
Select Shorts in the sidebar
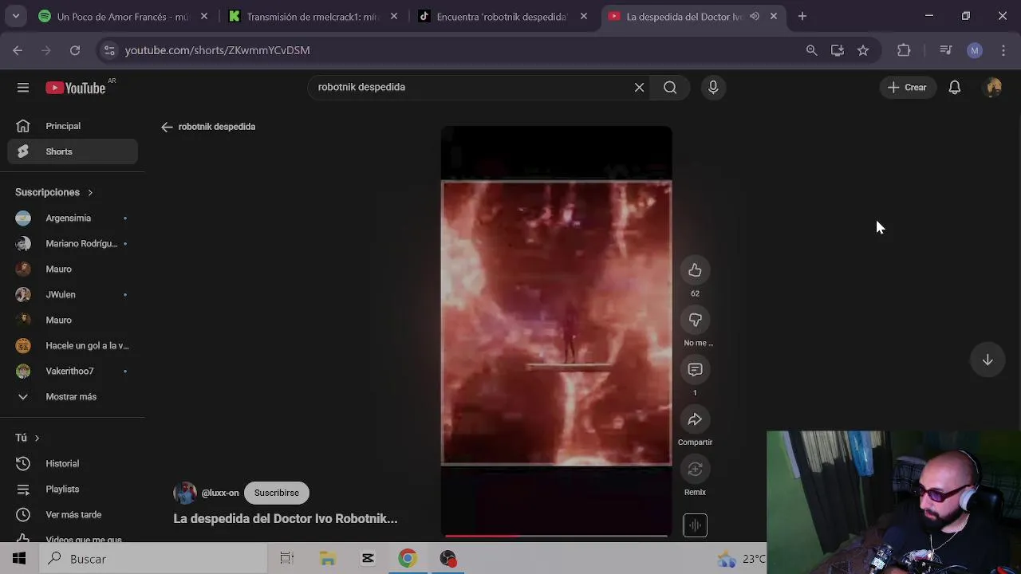[73, 151]
